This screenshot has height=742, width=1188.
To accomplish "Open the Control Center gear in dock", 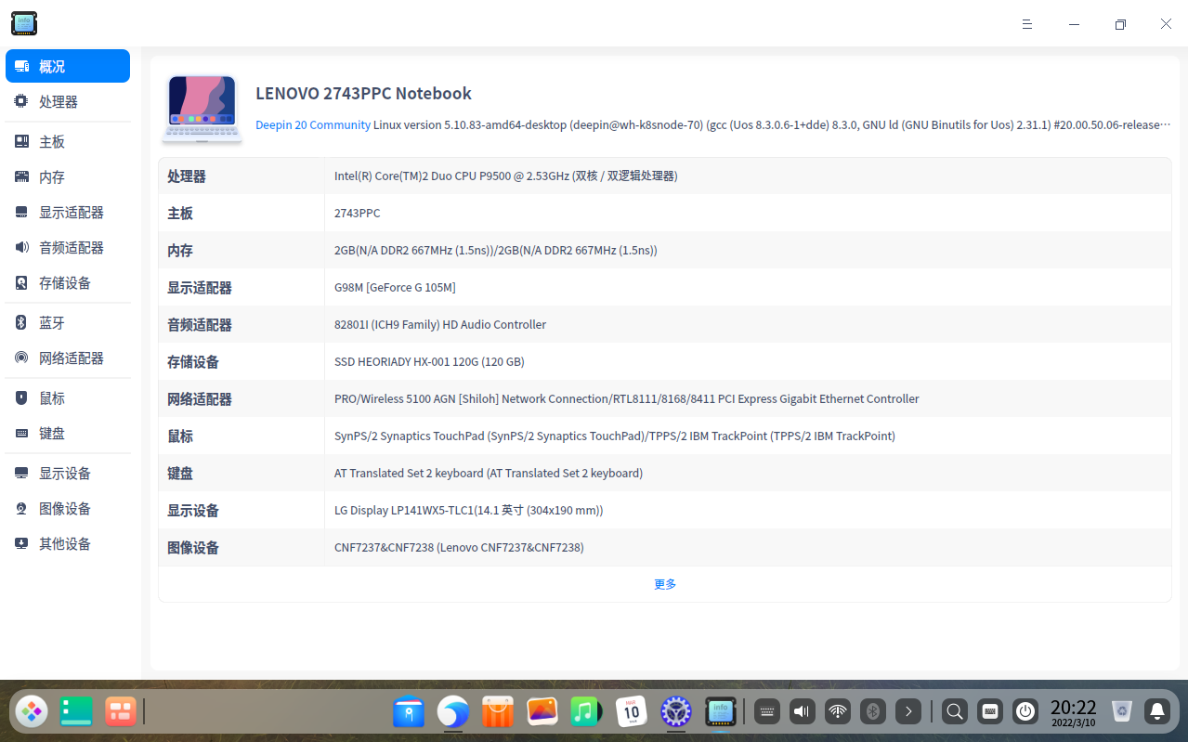I will tap(676, 712).
